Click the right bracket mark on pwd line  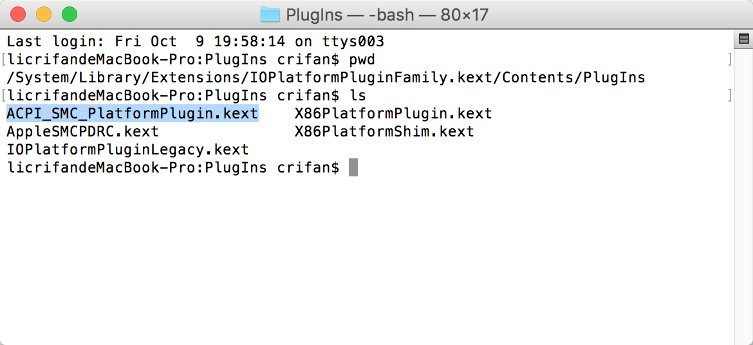730,60
